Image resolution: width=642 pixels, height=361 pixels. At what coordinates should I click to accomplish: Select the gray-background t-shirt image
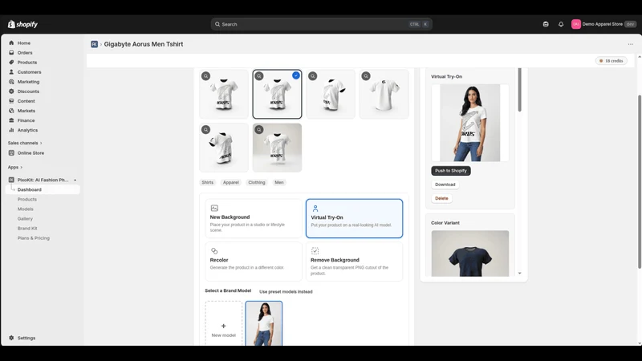click(277, 148)
